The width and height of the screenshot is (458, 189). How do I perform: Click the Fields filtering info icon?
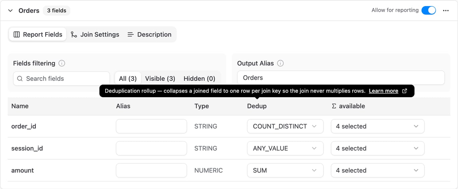(x=62, y=63)
